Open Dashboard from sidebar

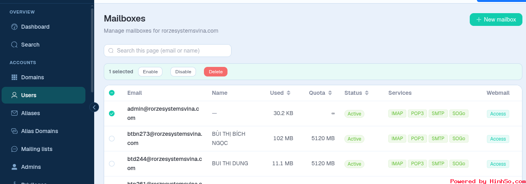pos(44,27)
